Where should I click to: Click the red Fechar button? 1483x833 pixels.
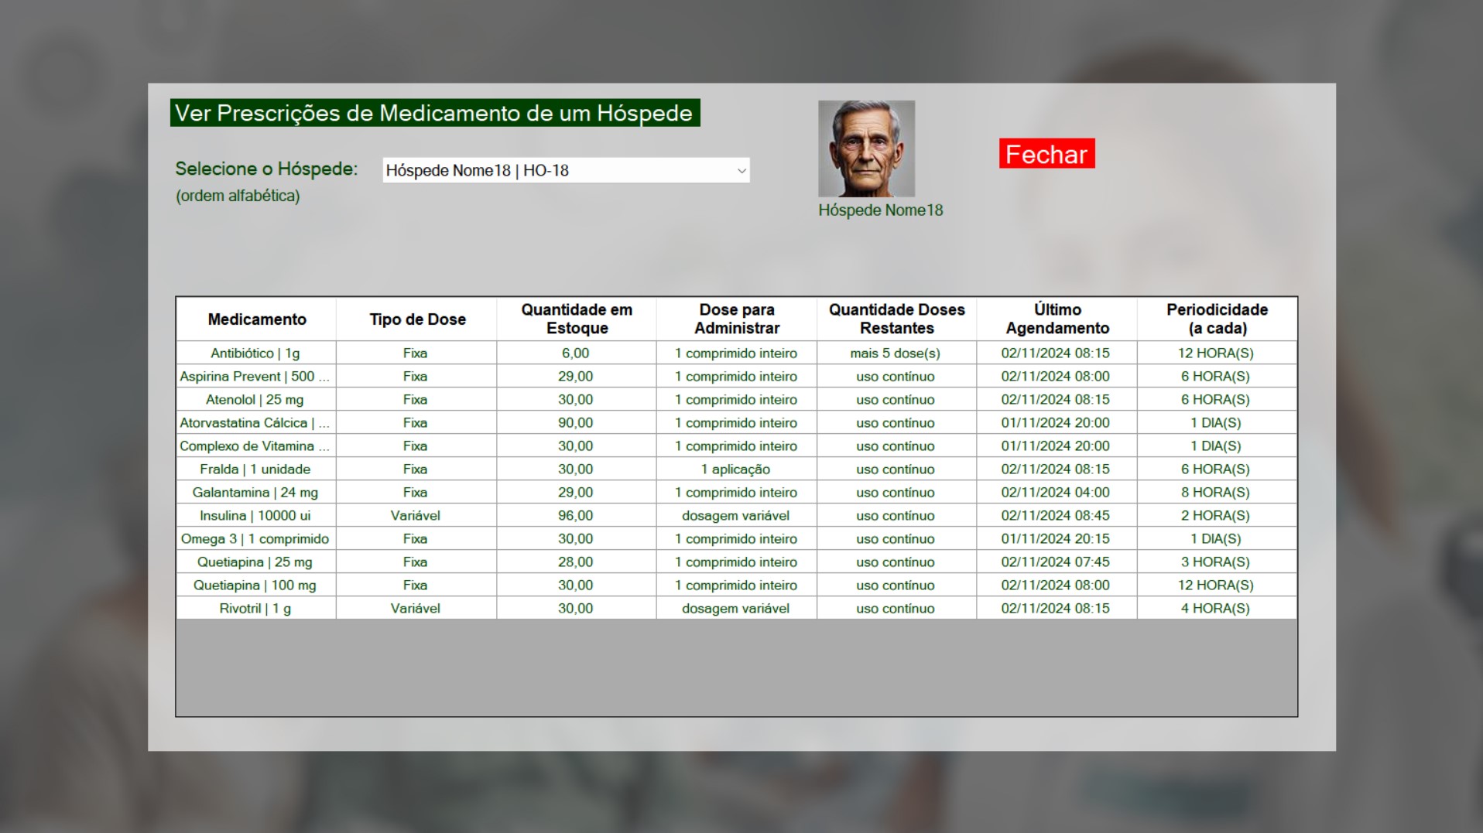point(1046,154)
